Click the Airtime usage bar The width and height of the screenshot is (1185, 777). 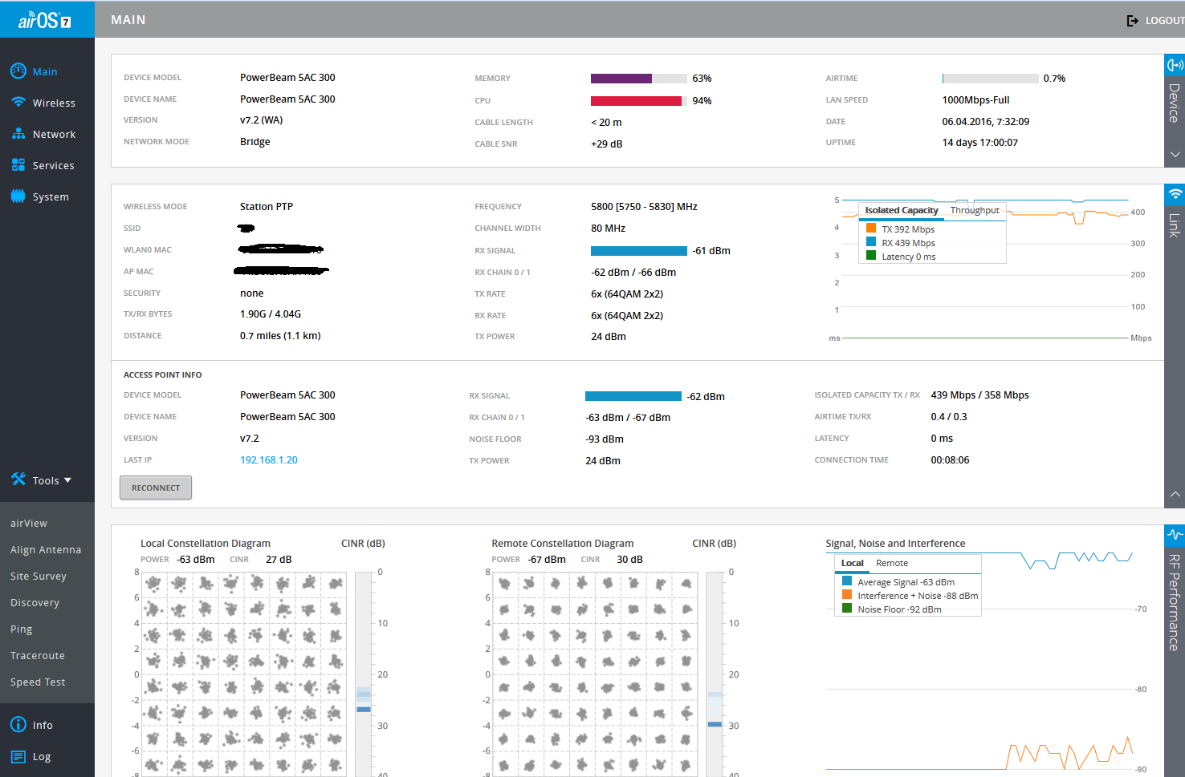point(990,79)
